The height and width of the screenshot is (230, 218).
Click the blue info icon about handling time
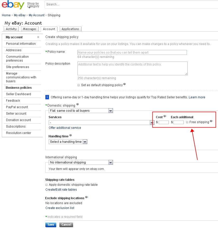tap(47, 97)
